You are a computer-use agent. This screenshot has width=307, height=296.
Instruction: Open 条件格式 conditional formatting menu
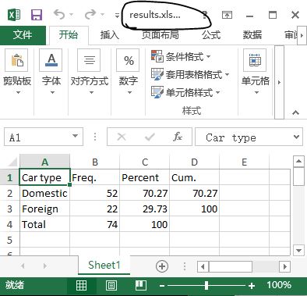181,56
